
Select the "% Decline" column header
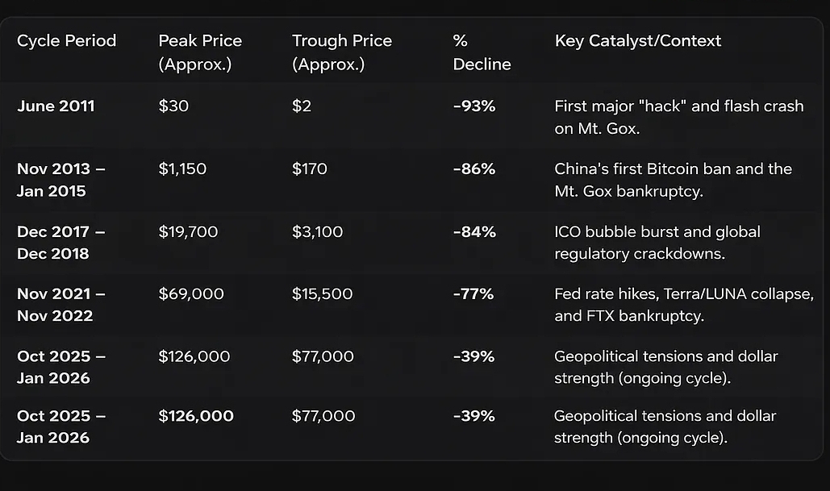pos(482,52)
